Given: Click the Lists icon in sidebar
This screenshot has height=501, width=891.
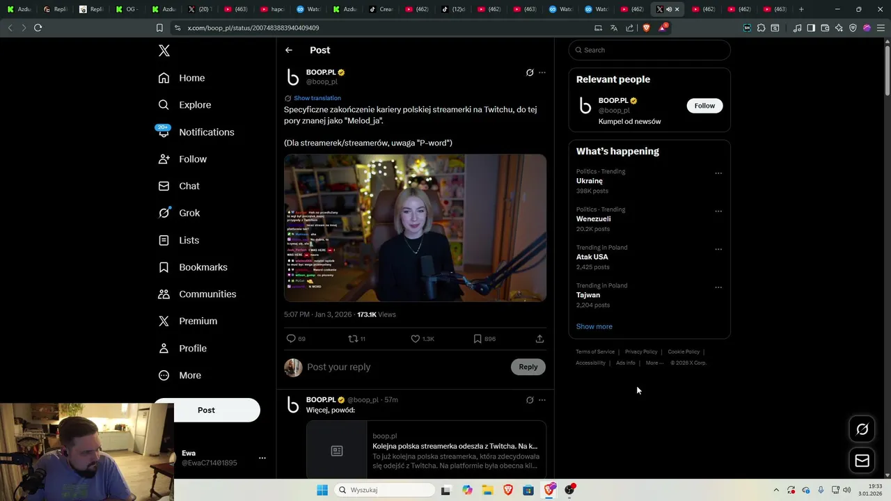Looking at the screenshot, I should 164,240.
